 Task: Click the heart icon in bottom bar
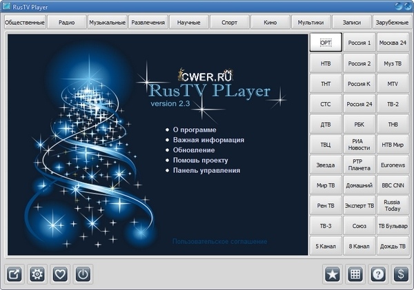coord(60,273)
